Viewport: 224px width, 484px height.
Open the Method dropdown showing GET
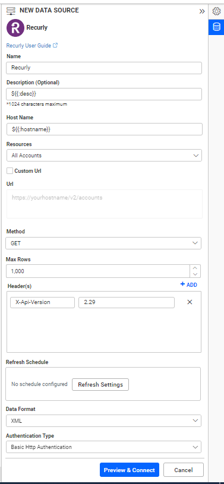103,243
